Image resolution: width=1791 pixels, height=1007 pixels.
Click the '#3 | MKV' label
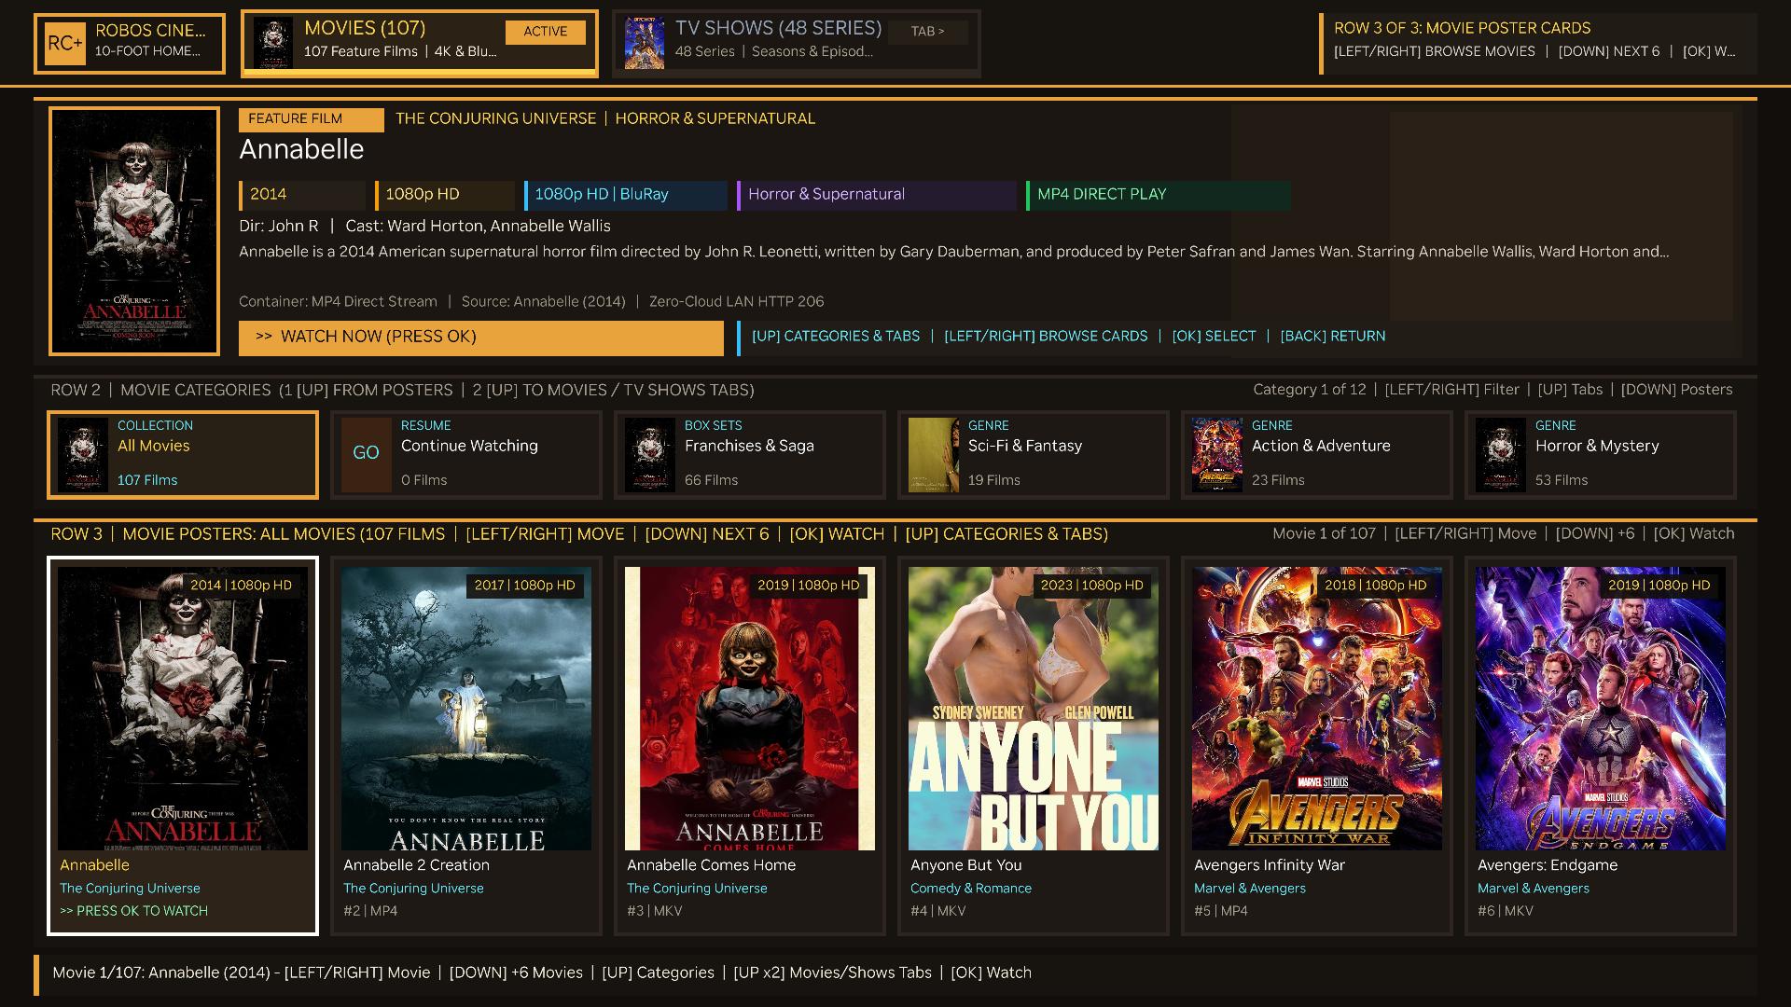655,911
